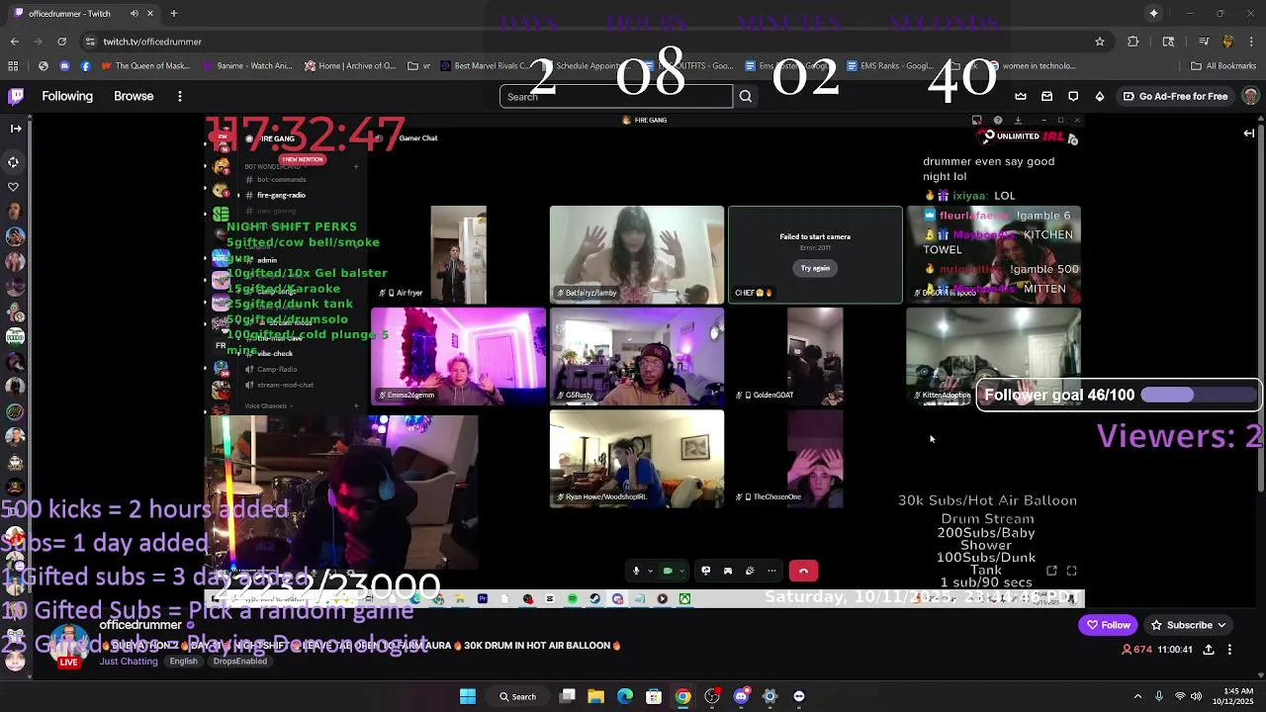Share the stream with the share icon
Image resolution: width=1266 pixels, height=712 pixels.
click(1208, 650)
